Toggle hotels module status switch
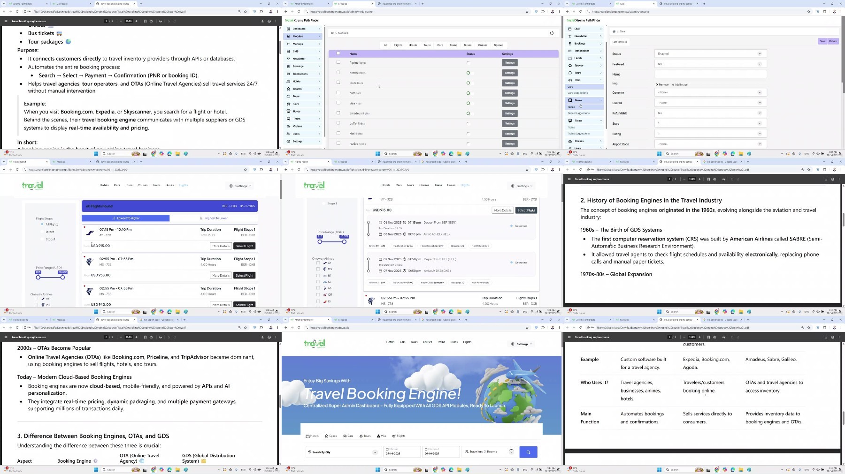 point(469,73)
